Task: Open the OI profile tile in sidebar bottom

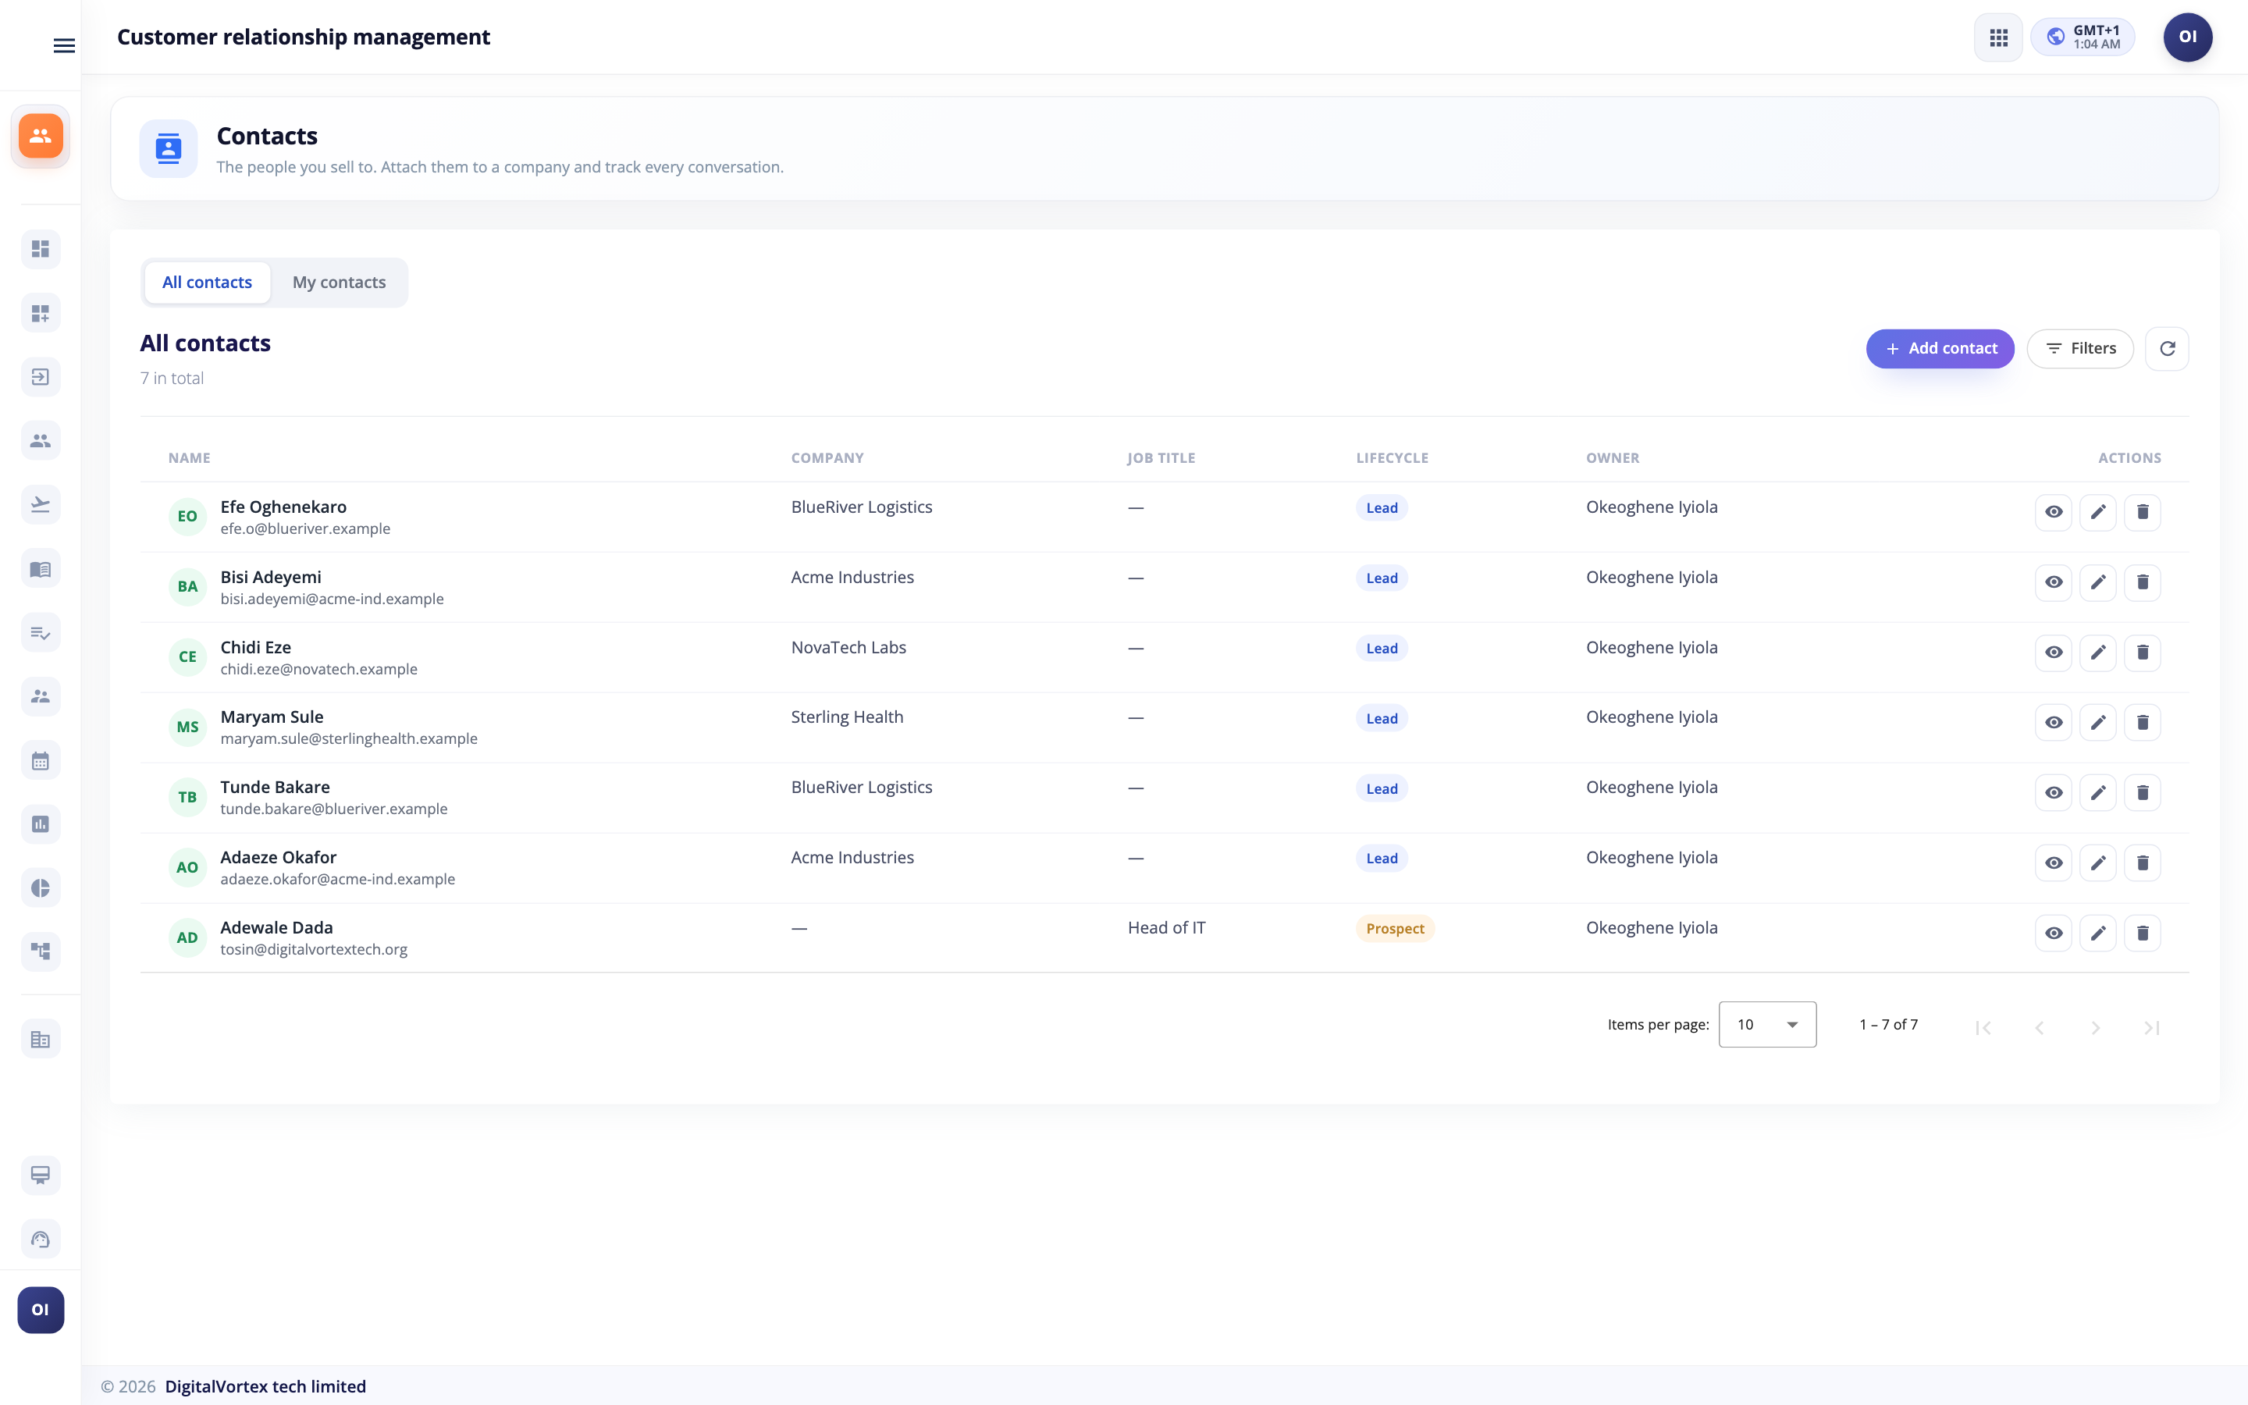Action: coord(41,1311)
